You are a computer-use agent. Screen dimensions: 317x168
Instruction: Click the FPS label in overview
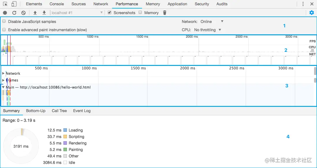[x=312, y=41]
